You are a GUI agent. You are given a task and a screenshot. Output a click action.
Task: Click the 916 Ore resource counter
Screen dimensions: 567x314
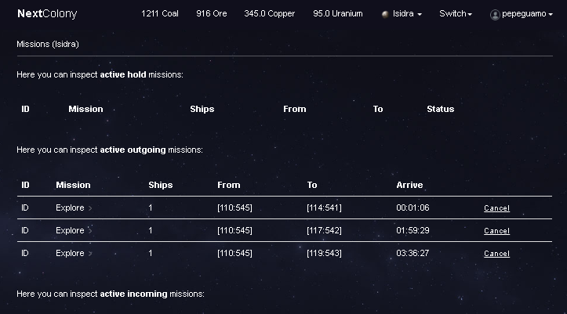[x=211, y=14]
